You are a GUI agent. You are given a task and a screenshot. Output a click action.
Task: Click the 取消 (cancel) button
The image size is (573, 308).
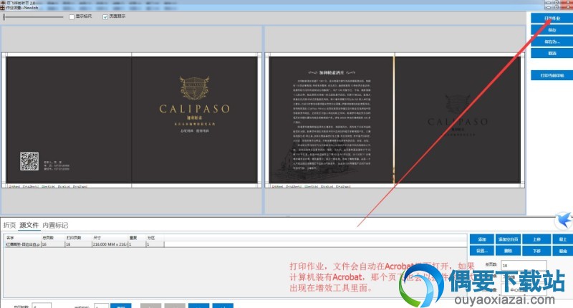pyautogui.click(x=552, y=53)
